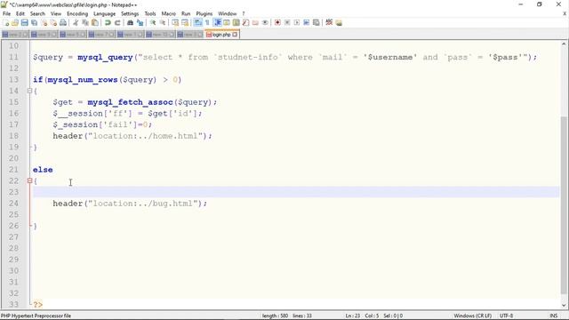Open the Tools menu
This screenshot has height=320, width=569.
click(x=150, y=13)
